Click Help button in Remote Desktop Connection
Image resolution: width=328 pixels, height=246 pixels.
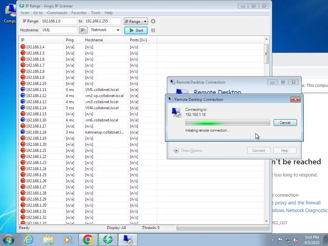click(284, 151)
